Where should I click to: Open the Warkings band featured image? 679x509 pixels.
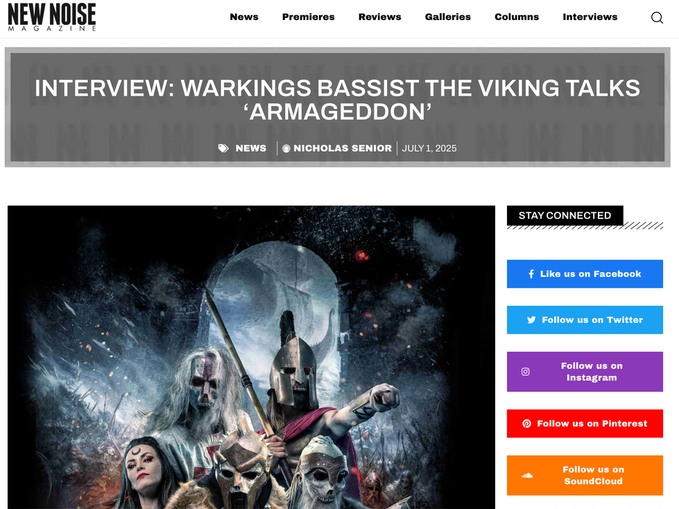[x=251, y=358]
